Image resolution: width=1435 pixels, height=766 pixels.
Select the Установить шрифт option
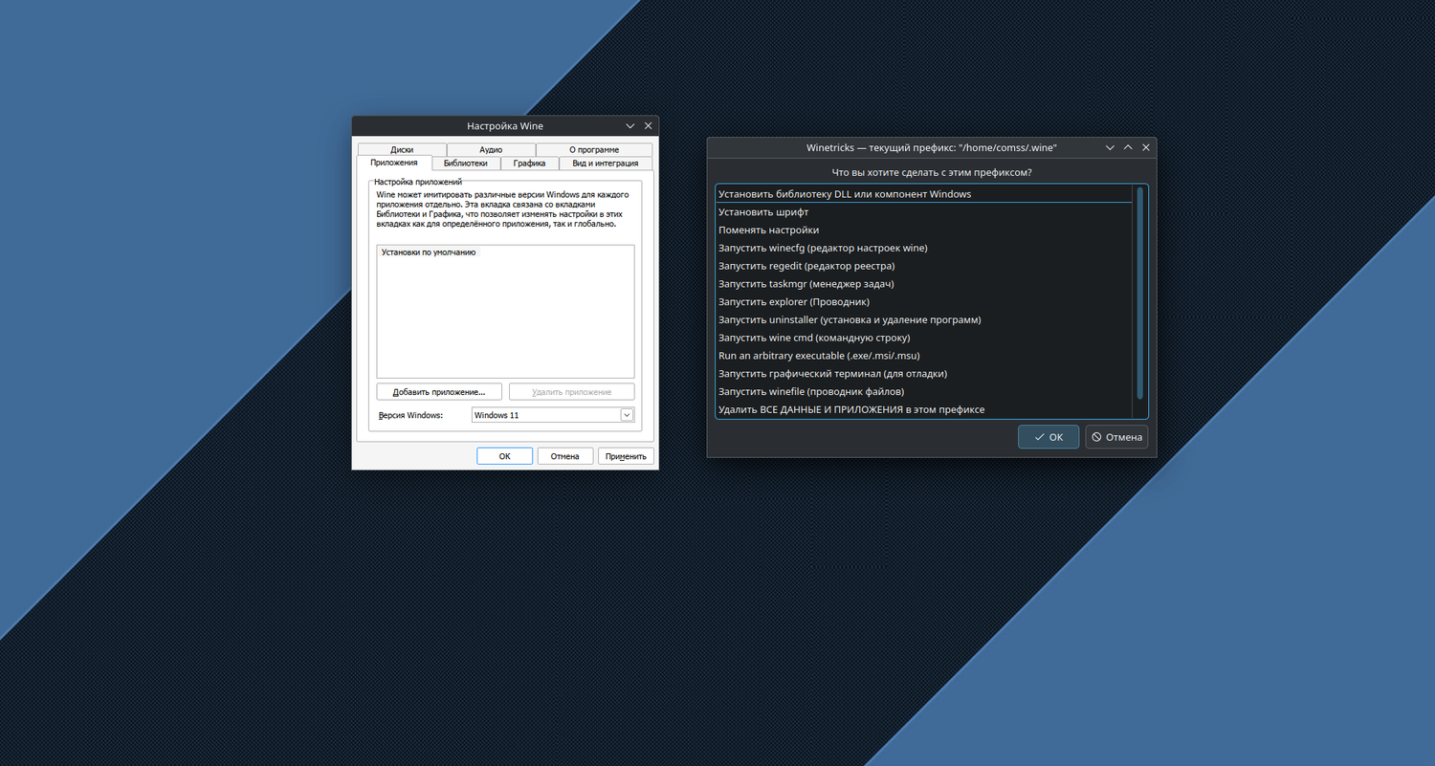coord(924,212)
